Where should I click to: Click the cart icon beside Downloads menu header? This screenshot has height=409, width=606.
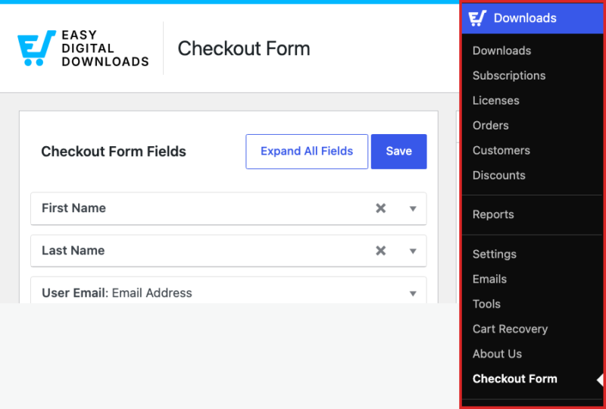[477, 18]
